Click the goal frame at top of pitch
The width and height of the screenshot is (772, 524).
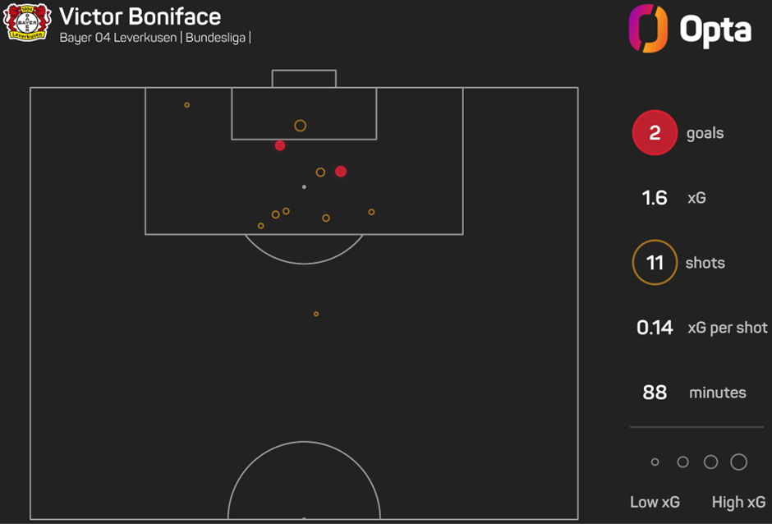click(304, 79)
